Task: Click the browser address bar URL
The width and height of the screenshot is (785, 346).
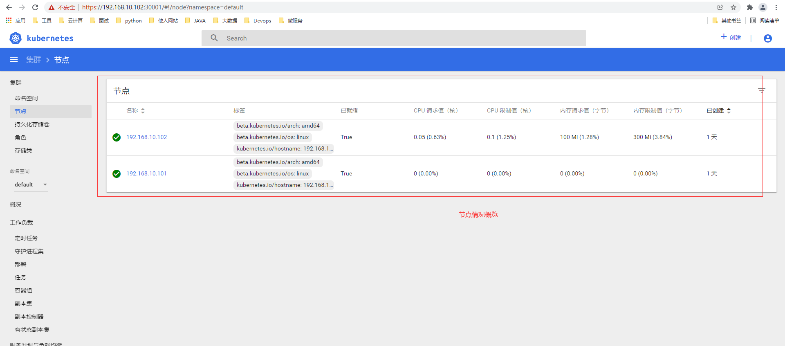Action: point(163,7)
